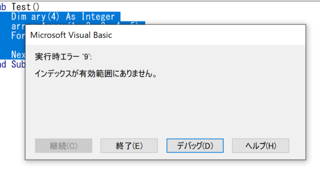Click the partially visible Next keyword
320x180 pixels.
[18, 54]
